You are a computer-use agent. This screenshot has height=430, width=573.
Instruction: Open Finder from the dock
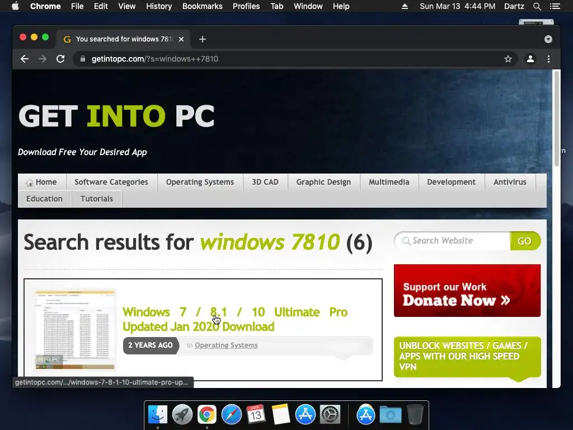[158, 415]
